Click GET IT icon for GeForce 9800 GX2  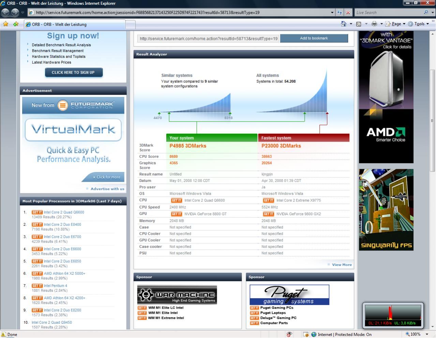268,214
